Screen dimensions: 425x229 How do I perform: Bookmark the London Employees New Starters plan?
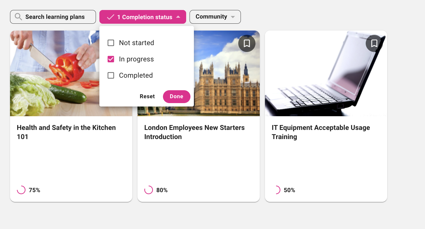pyautogui.click(x=247, y=43)
